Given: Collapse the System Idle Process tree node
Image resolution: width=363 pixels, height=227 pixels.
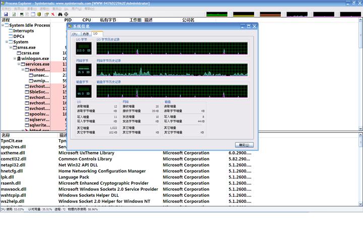Looking at the screenshot, I should [x=3, y=25].
